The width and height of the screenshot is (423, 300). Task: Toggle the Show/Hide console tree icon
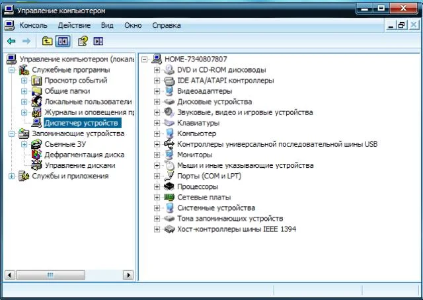[63, 41]
